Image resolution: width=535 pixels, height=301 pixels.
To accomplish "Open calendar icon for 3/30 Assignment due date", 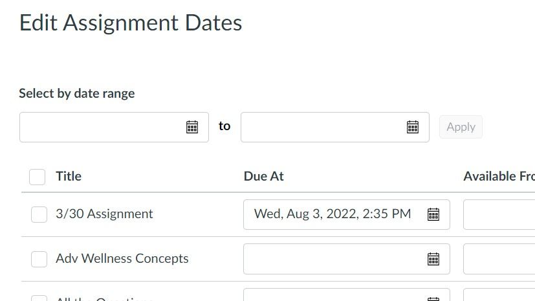I will tap(433, 214).
